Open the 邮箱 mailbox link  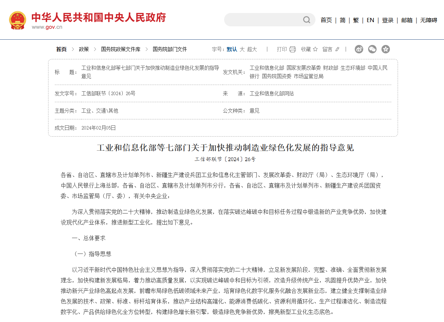407,20
